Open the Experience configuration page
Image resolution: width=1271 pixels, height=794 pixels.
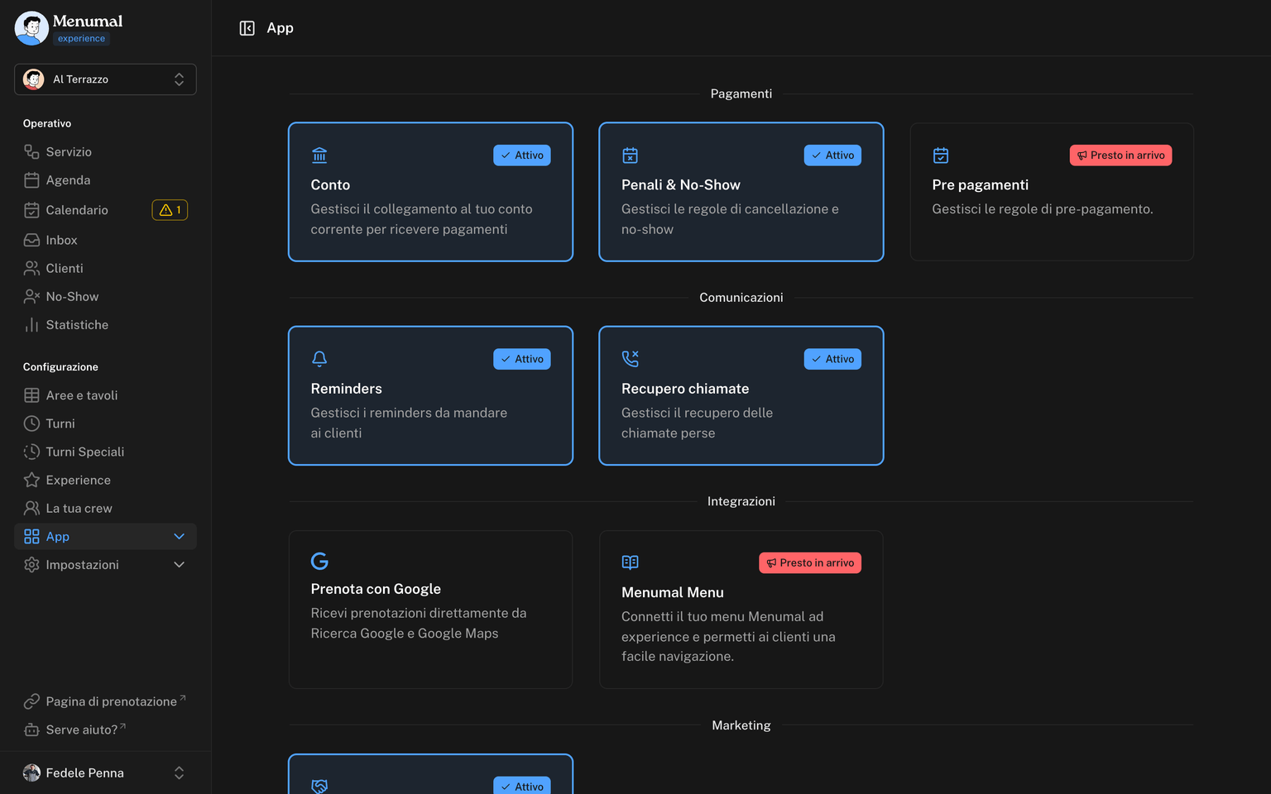105,480
